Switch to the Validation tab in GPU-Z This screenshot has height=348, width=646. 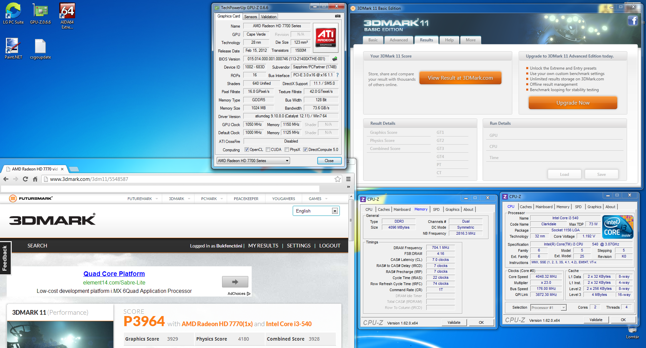[268, 17]
